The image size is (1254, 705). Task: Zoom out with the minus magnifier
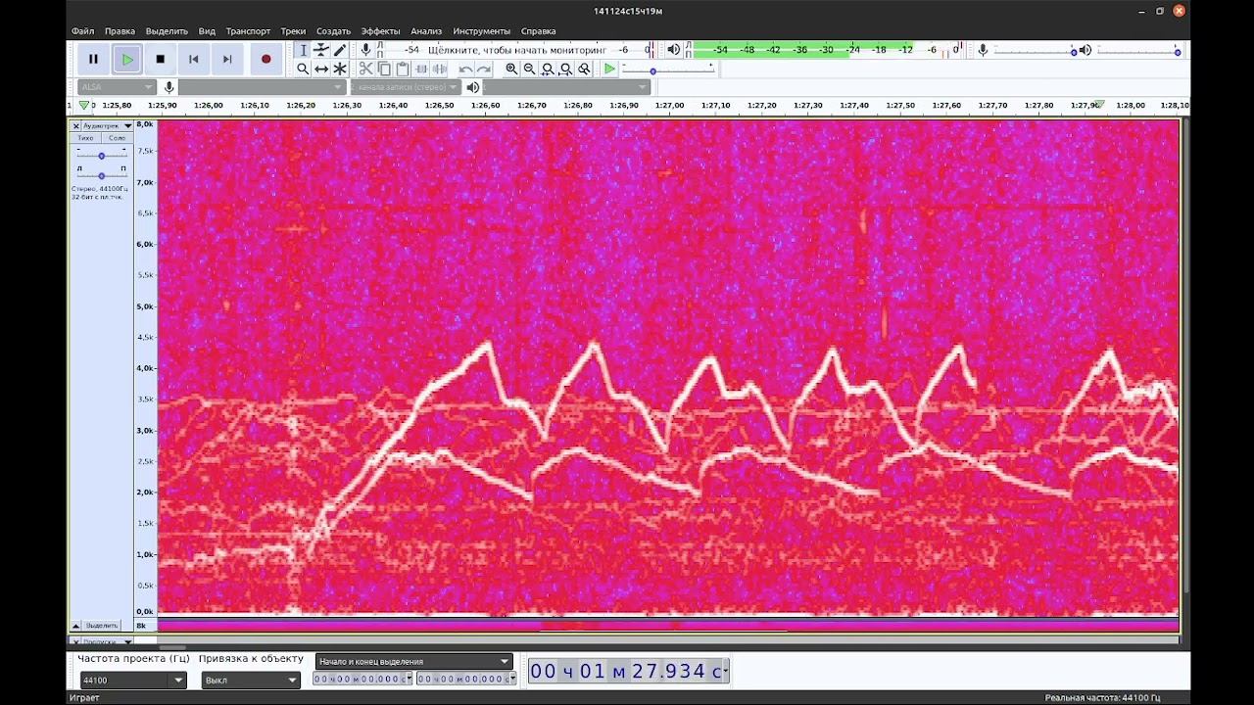coord(530,69)
